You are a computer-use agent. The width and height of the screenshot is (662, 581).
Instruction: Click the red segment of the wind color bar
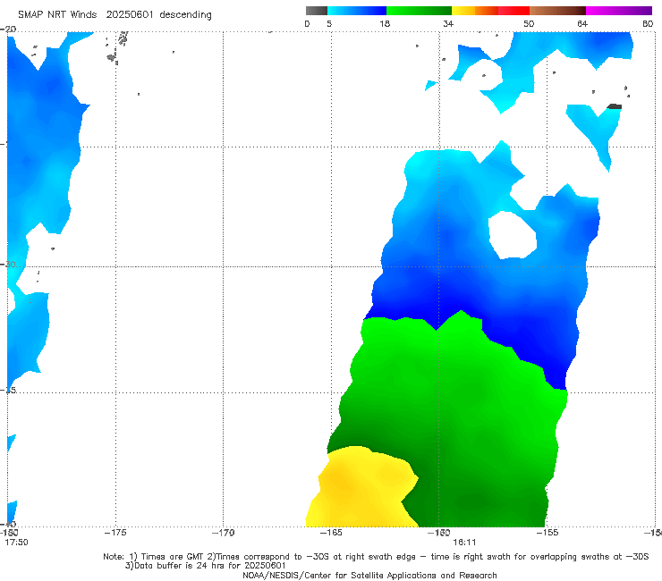(x=513, y=11)
